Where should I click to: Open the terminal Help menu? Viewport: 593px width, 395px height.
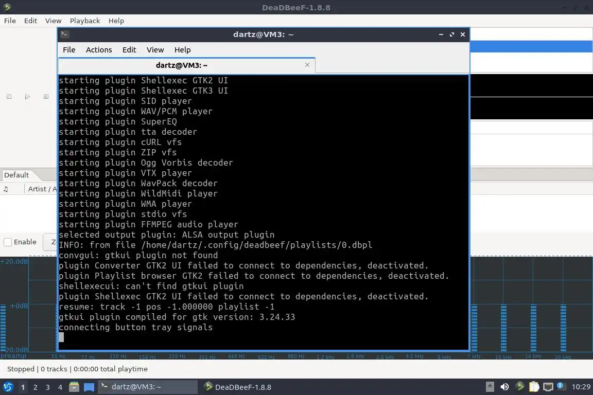click(x=182, y=50)
